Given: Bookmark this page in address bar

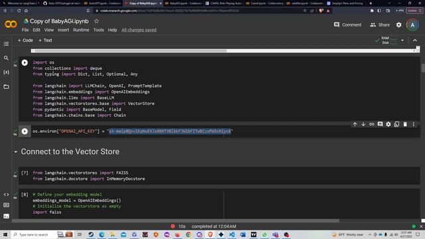Looking at the screenshot, I should point(88,11).
